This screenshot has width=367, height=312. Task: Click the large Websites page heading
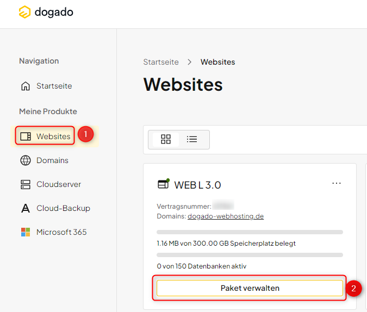(x=183, y=84)
